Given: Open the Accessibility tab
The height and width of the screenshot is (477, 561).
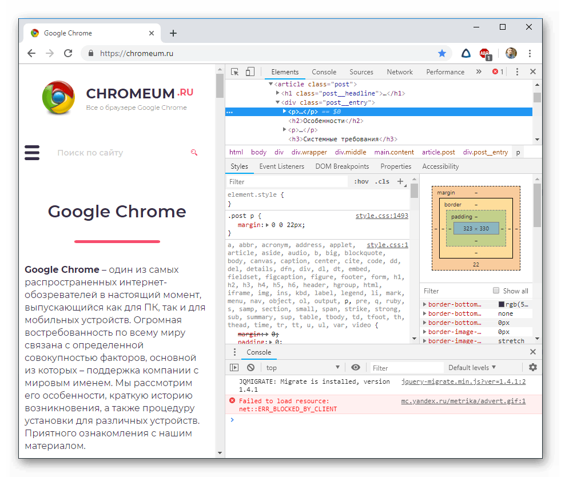Looking at the screenshot, I should click(440, 166).
